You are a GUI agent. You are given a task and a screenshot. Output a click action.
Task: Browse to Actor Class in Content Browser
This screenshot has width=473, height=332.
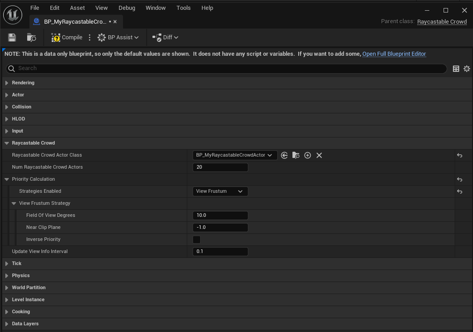[x=296, y=155]
